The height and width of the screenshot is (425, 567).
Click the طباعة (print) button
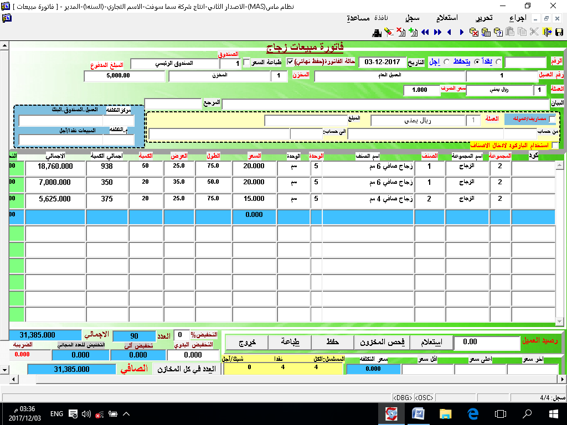pyautogui.click(x=289, y=342)
